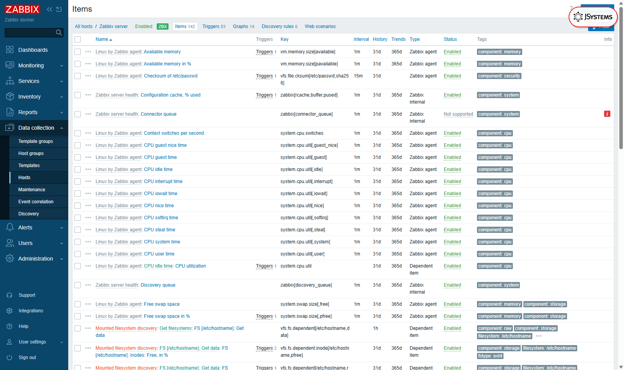This screenshot has height=370, width=624.
Task: Open the Web scenarios link
Action: 320,26
